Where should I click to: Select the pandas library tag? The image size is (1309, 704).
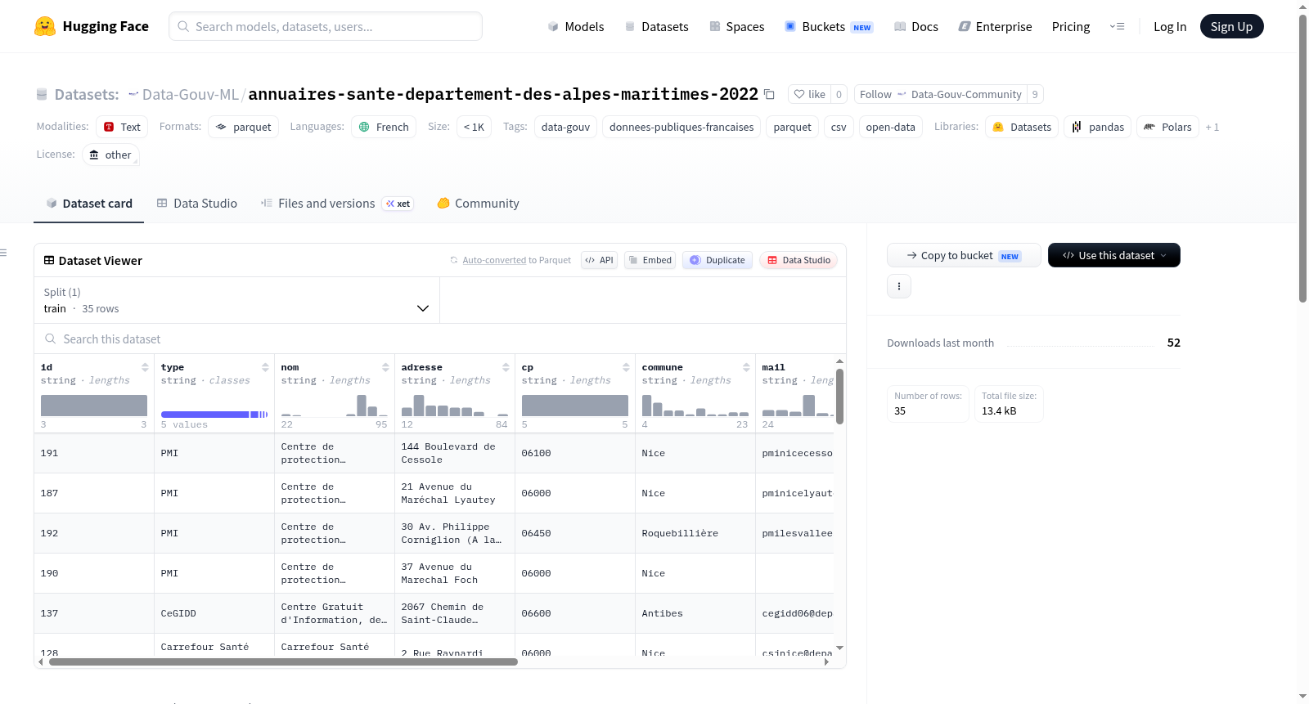coord(1098,127)
